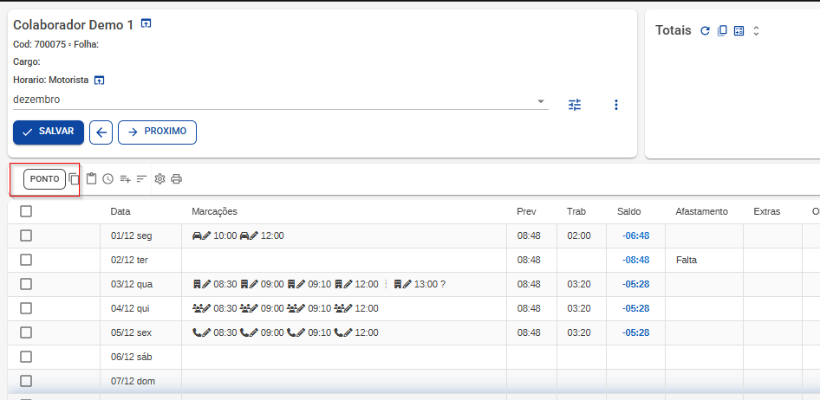
Task: Click phone icon before 12:00 on 05/12
Action: tap(339, 332)
